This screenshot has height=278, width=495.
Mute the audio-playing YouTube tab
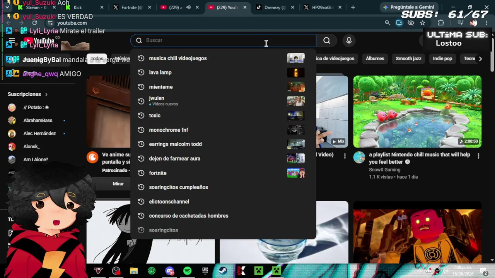point(188,7)
